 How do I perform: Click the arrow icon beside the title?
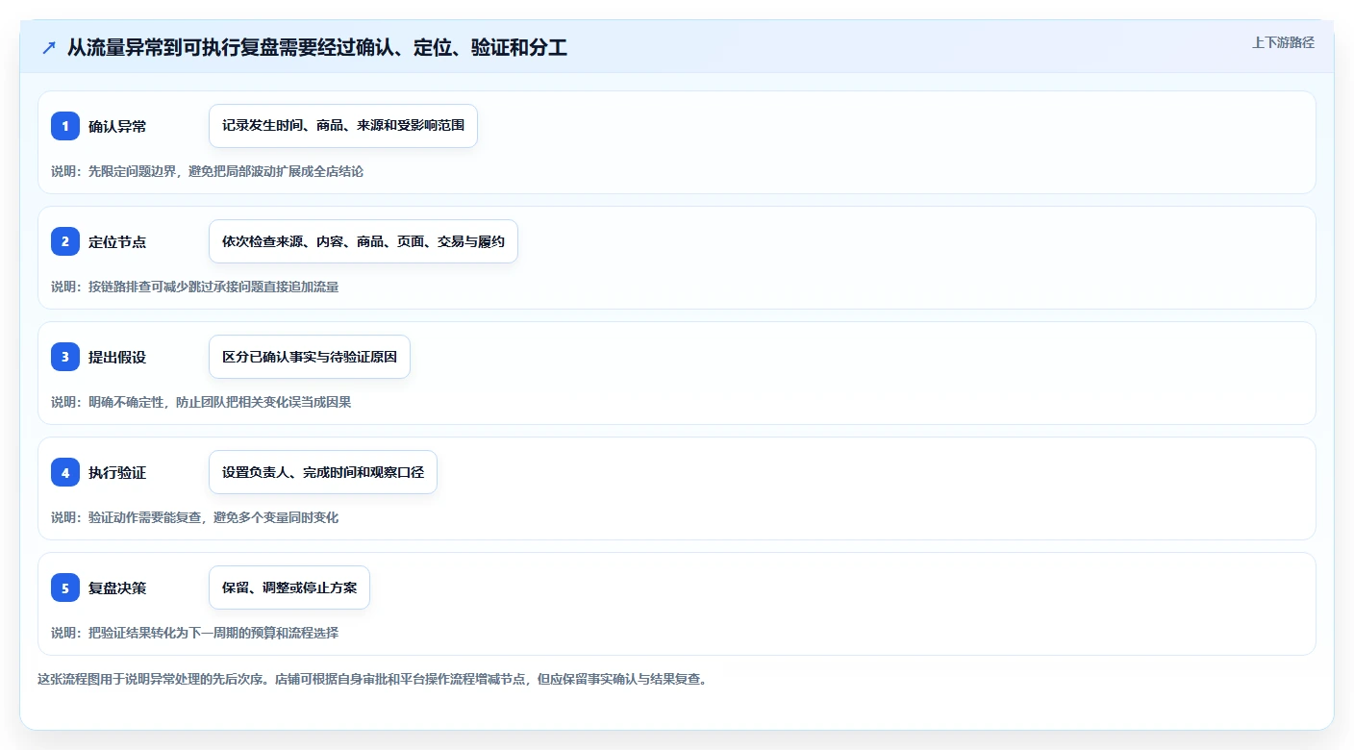[49, 47]
